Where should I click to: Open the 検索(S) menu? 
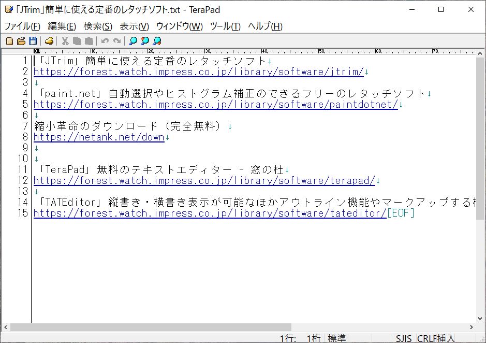click(x=98, y=26)
